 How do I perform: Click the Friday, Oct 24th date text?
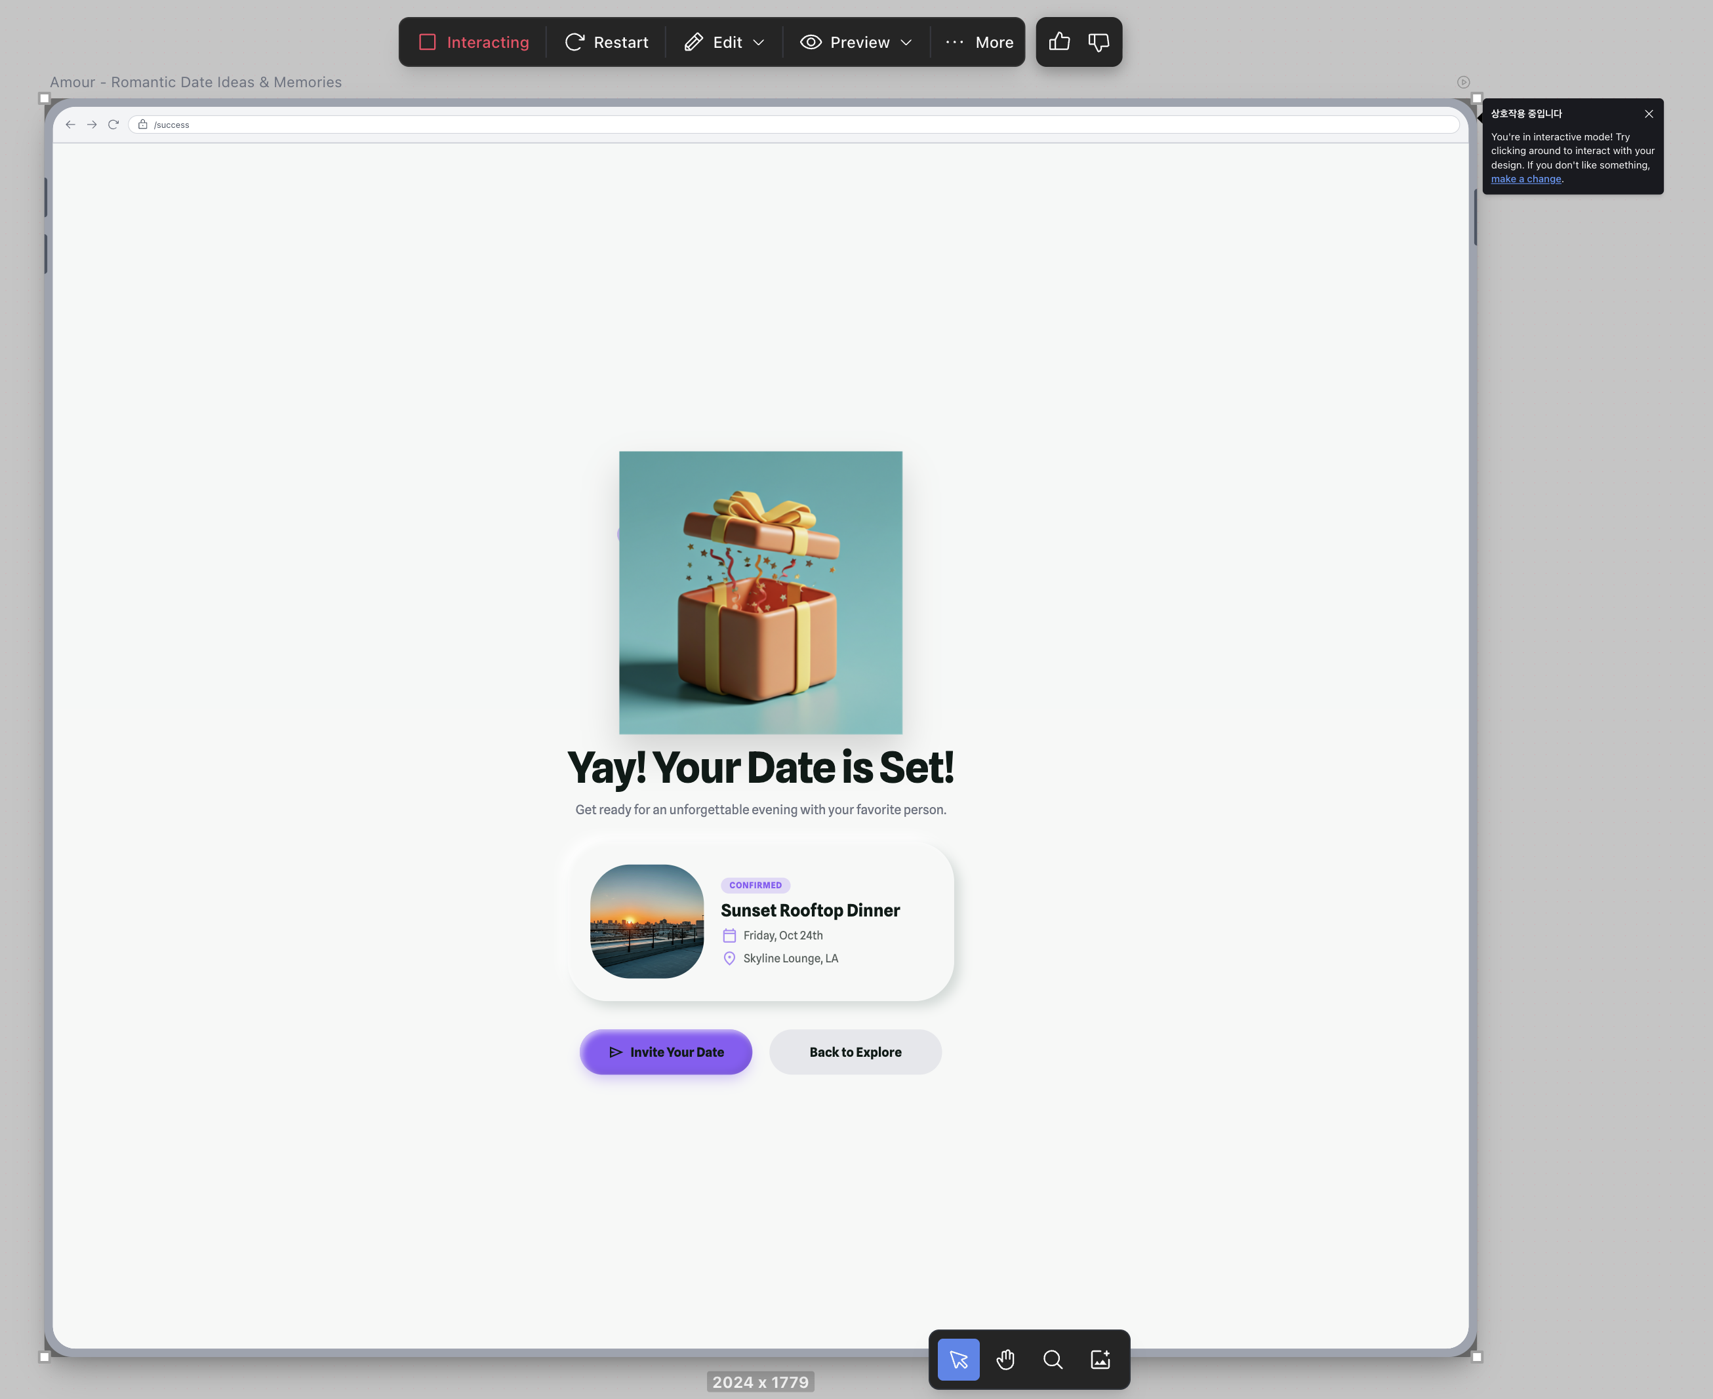click(x=783, y=936)
